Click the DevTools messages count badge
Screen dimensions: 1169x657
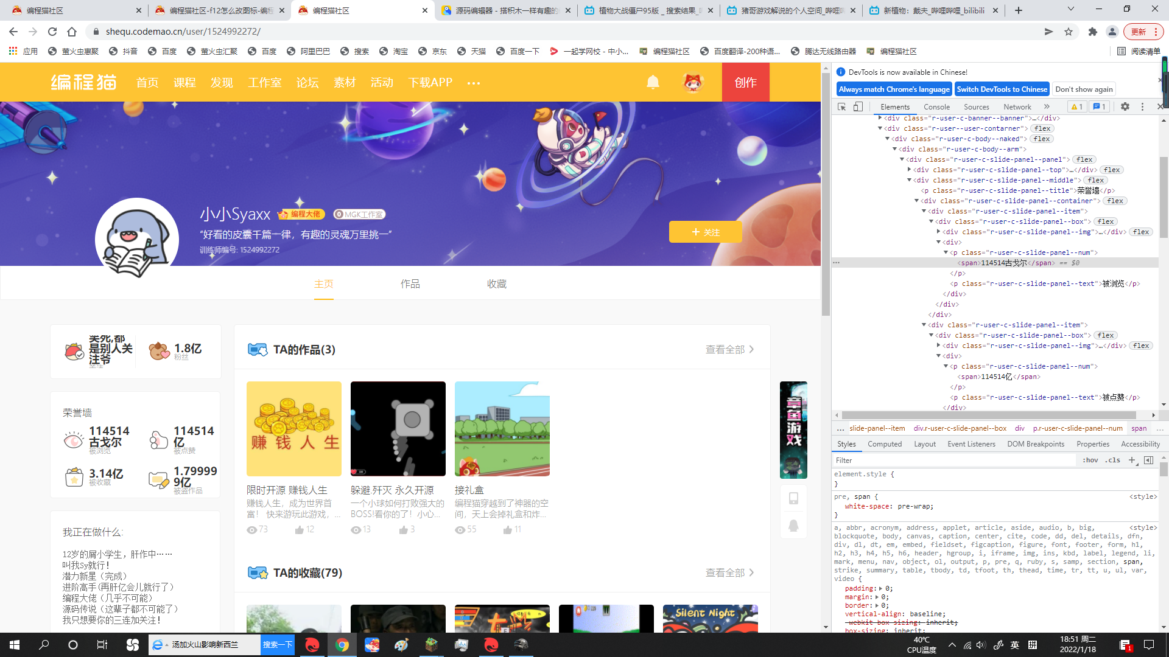[1100, 106]
